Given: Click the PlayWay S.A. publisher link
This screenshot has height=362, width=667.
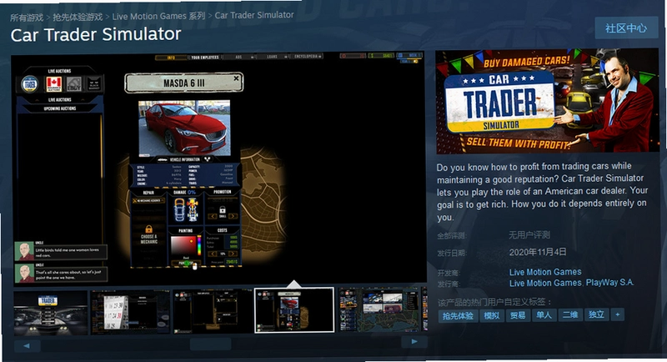Looking at the screenshot, I should (x=609, y=283).
